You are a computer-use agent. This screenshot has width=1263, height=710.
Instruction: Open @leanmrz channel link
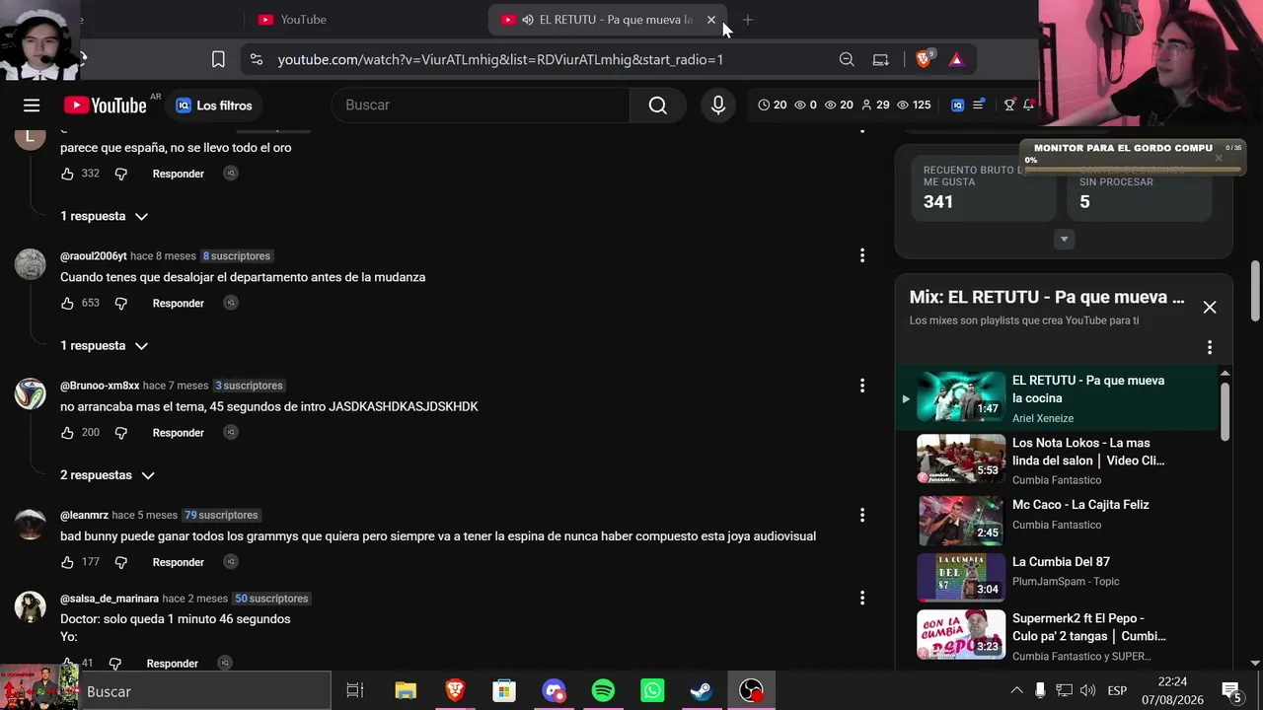click(84, 515)
